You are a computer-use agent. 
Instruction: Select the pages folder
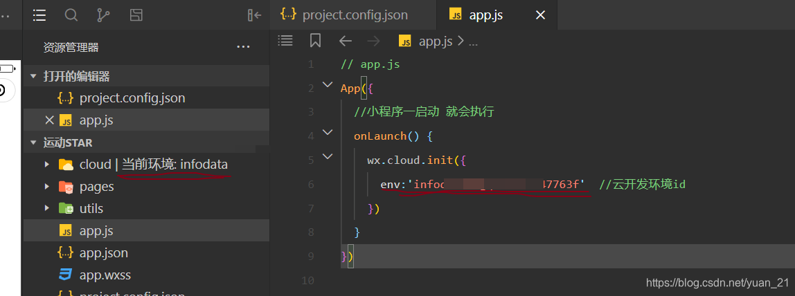coord(96,187)
